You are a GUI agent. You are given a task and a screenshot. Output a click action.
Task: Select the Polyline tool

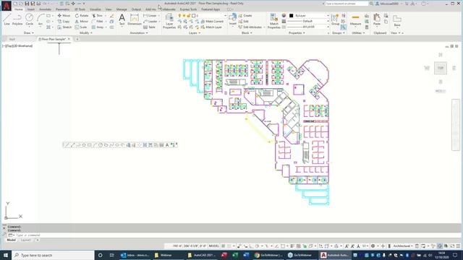tap(17, 19)
